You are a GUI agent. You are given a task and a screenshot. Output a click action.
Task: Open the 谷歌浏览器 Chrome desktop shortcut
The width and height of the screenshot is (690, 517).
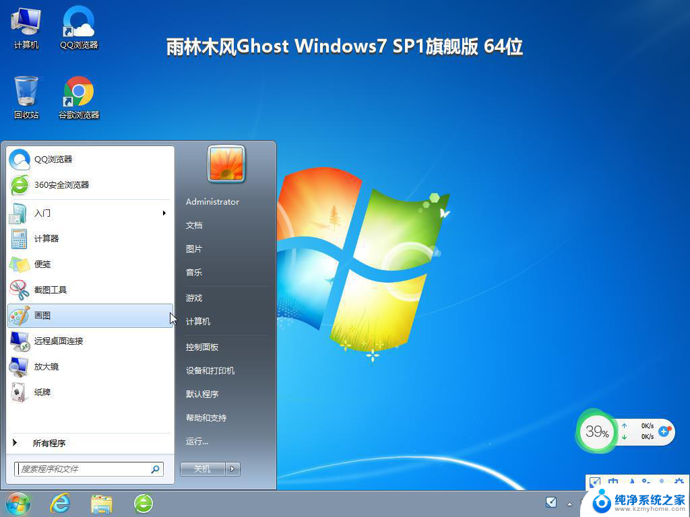[x=79, y=98]
